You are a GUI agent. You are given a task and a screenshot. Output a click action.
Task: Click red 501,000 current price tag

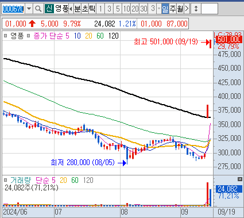(x=229, y=39)
